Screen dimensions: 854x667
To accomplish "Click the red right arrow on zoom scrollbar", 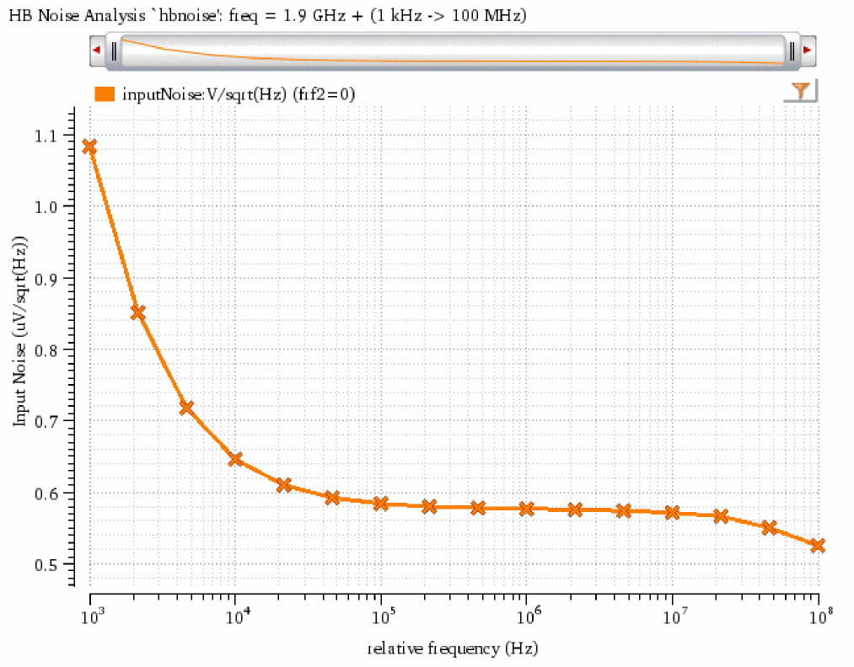I will pyautogui.click(x=808, y=51).
